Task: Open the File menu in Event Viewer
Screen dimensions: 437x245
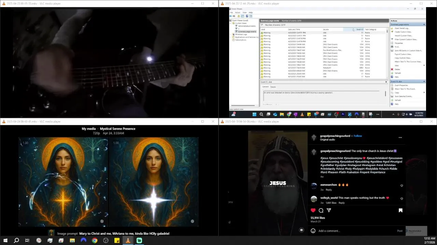Action: click(x=231, y=13)
